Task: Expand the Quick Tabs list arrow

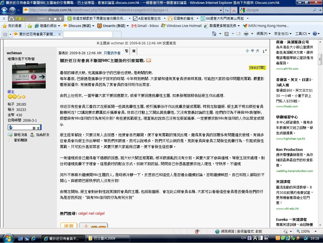Action: click(10, 34)
